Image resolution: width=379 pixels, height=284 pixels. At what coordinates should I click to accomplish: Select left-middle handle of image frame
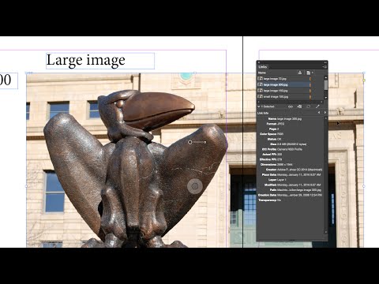coord(26,186)
